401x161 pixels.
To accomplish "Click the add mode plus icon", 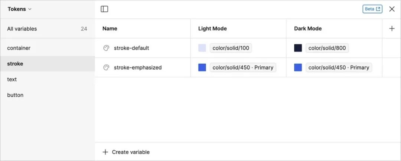I will 392,28.
